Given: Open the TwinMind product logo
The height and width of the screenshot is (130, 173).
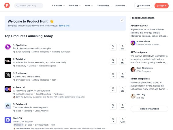Looking at the screenshot, I should 8,61.
